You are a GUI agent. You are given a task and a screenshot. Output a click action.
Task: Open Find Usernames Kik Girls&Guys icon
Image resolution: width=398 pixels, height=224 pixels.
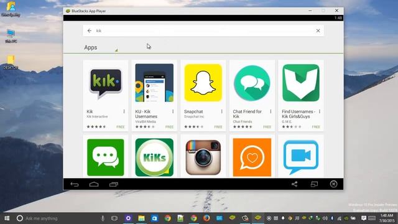tap(301, 83)
